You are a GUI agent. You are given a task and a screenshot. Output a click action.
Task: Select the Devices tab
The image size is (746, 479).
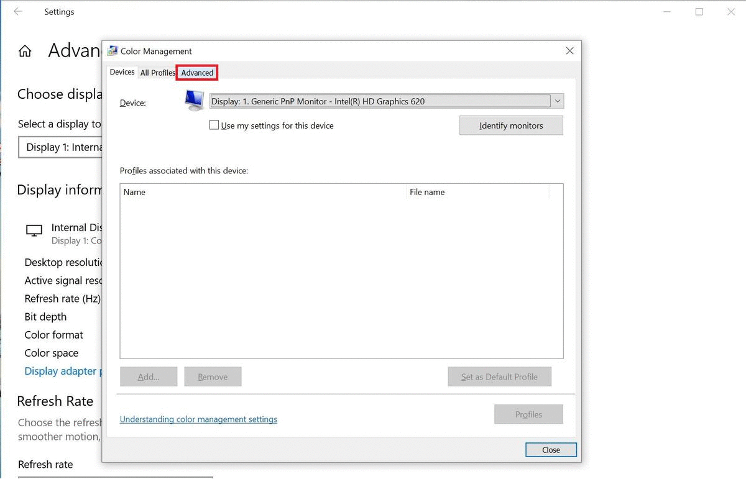[122, 72]
